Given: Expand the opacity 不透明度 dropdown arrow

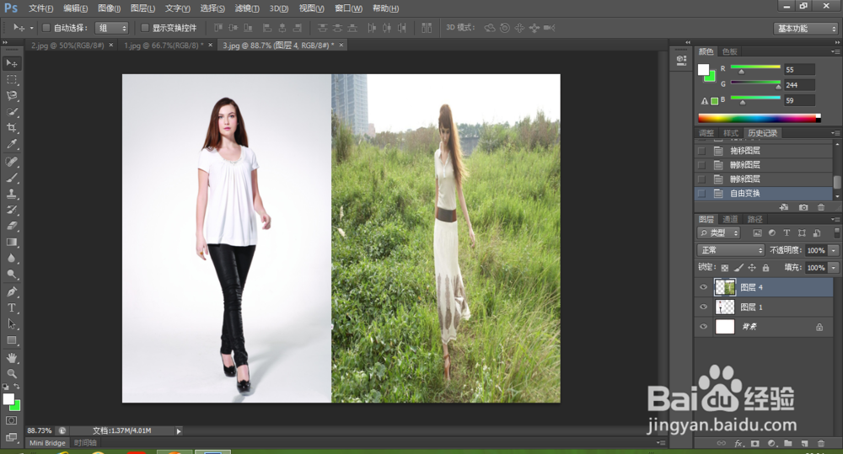Looking at the screenshot, I should click(x=834, y=251).
